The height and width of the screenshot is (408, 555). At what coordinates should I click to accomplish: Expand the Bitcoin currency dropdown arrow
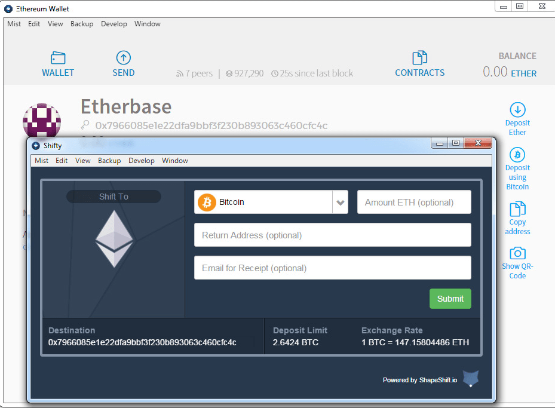click(x=340, y=203)
